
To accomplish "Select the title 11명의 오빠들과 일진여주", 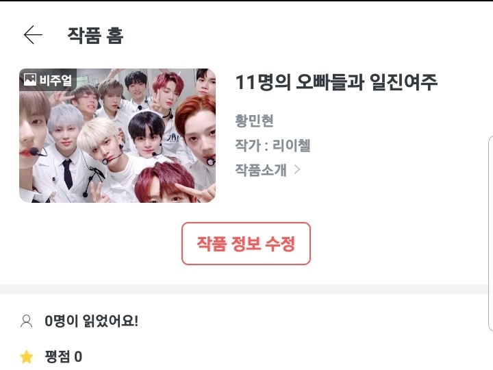I will 336,82.
